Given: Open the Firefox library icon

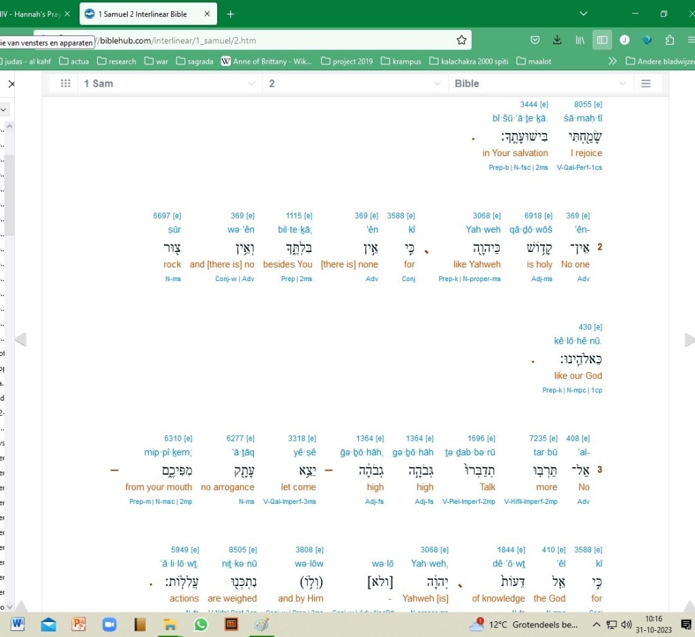Looking at the screenshot, I should (580, 40).
